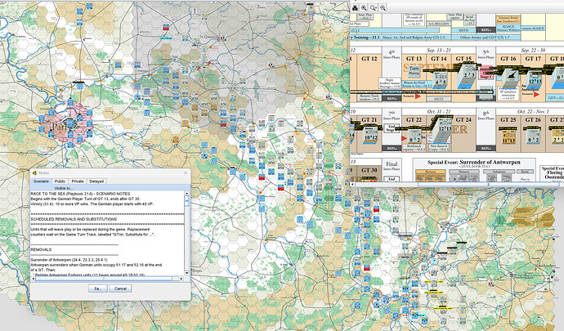Click the End Stage box in 7th Inter-Phase
Image resolution: width=564 pixels, height=331 pixels.
[x=392, y=127]
